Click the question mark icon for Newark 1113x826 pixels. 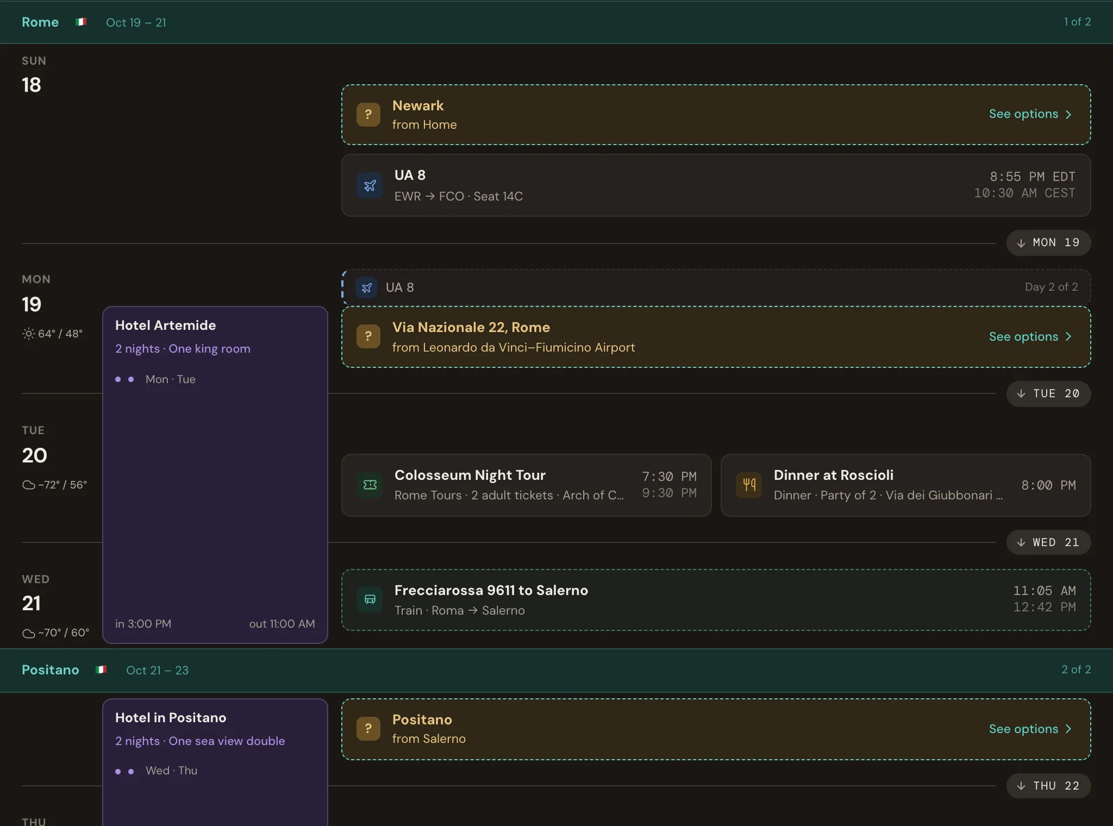368,115
